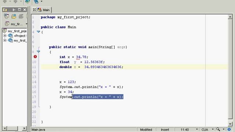
Task: Click the grayed-out icon in navigator toolbar
Action: coord(21,16)
